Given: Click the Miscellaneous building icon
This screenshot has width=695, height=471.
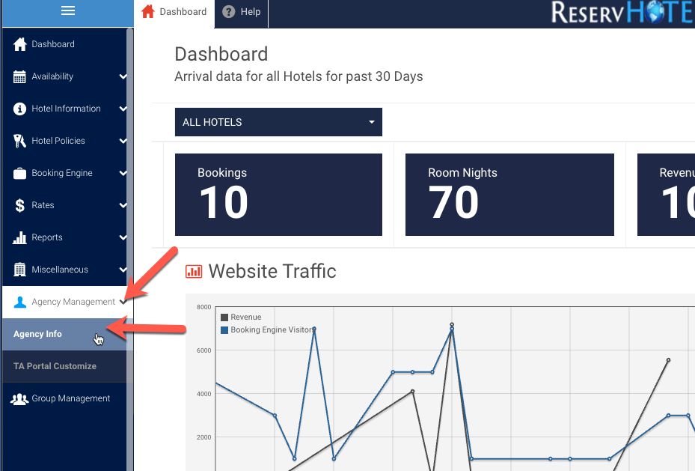Looking at the screenshot, I should click(x=19, y=270).
